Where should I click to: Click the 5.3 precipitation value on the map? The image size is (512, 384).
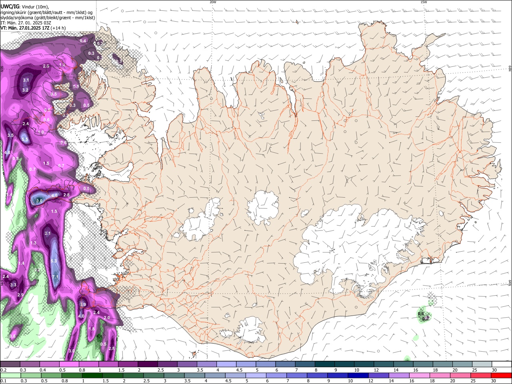54,261
